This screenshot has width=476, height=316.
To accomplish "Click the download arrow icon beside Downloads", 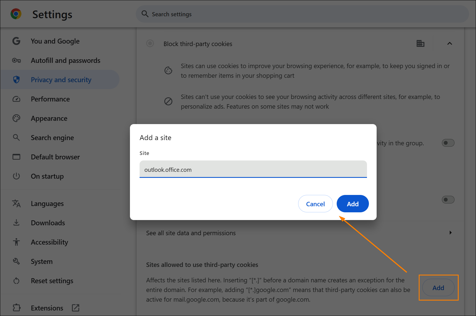I will (x=16, y=223).
